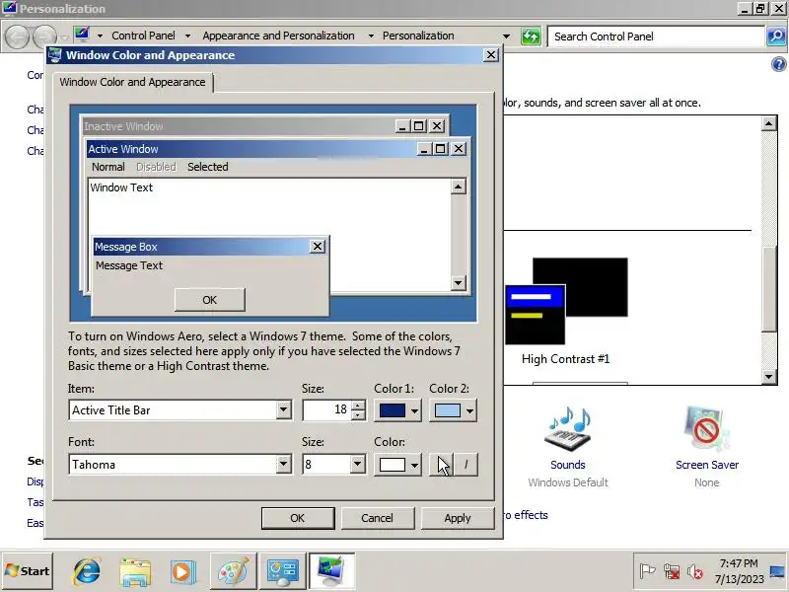
Task: Open Internet Explorer from the taskbar
Action: coord(87,571)
